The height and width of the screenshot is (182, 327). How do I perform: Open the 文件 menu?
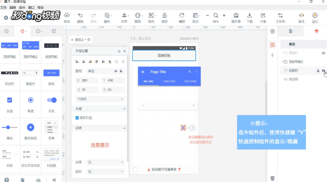[3, 7]
